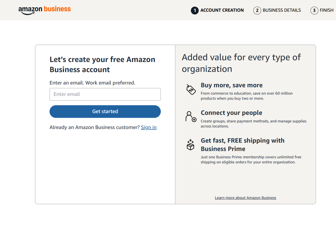Viewport: 336px width, 226px height.
Task: Click the step 3 circle icon
Action: pos(314,10)
